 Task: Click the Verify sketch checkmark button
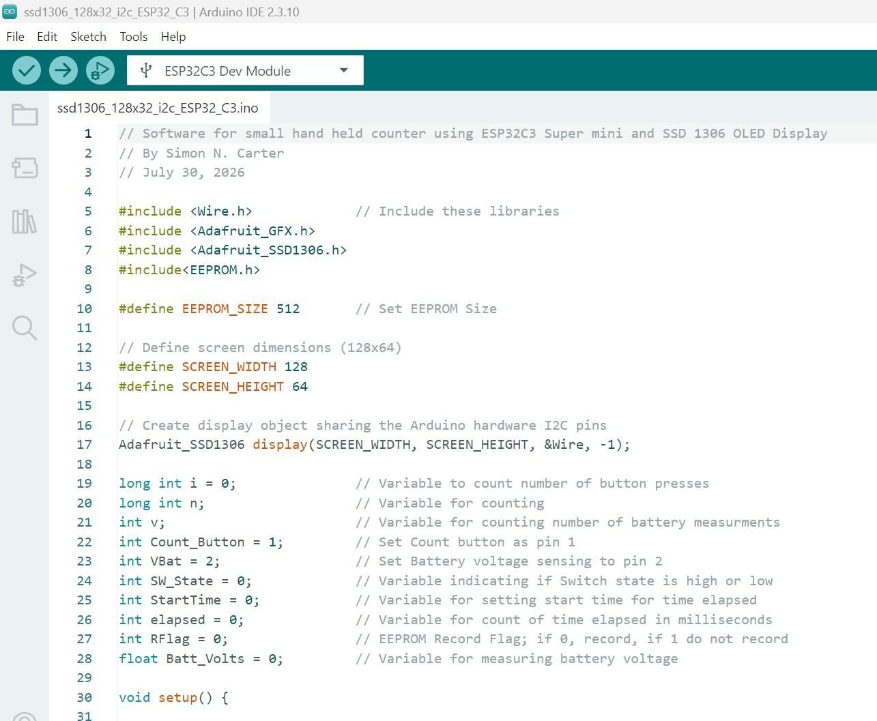tap(27, 70)
